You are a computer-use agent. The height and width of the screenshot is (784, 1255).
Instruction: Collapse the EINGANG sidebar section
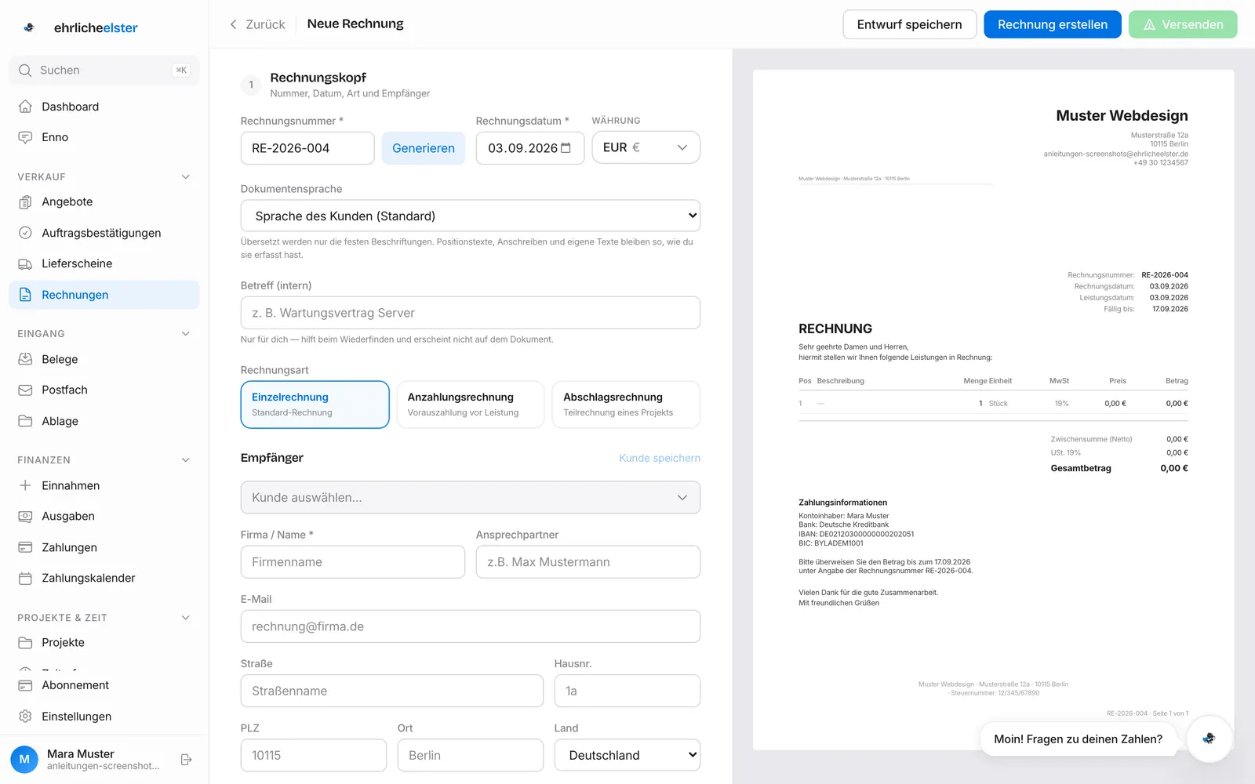tap(186, 333)
